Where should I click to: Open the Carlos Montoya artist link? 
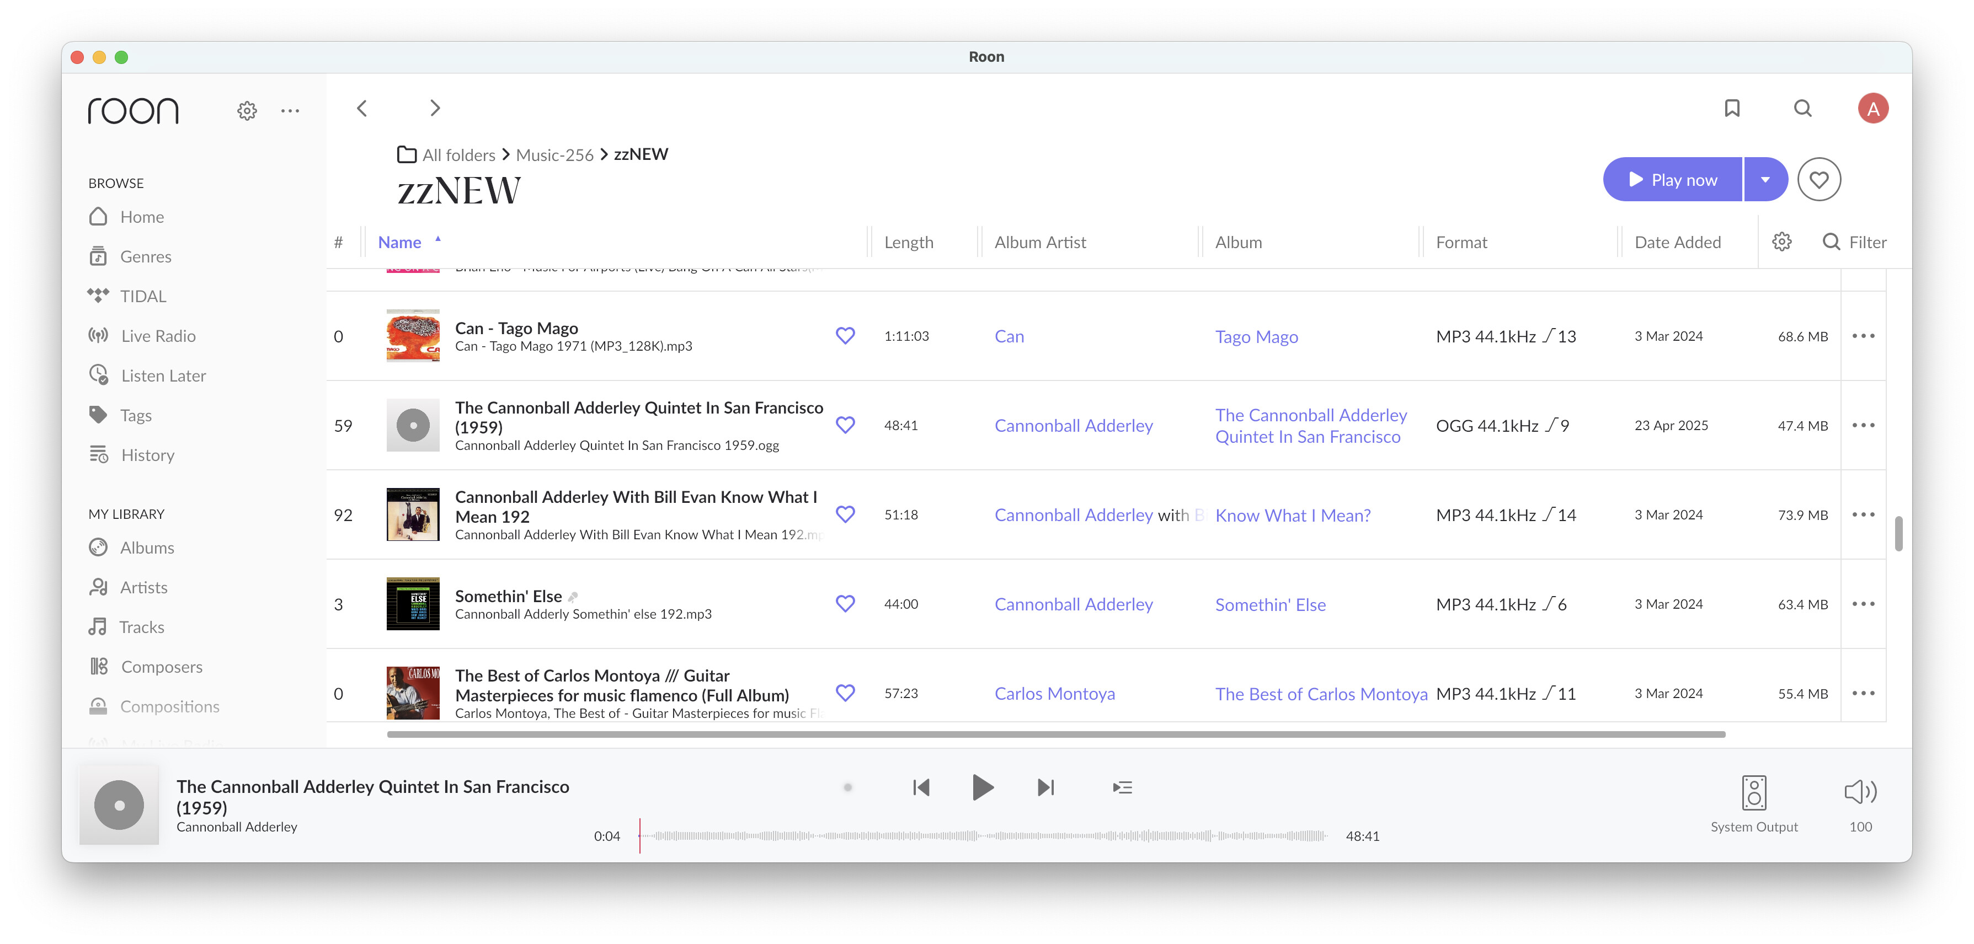click(x=1054, y=694)
